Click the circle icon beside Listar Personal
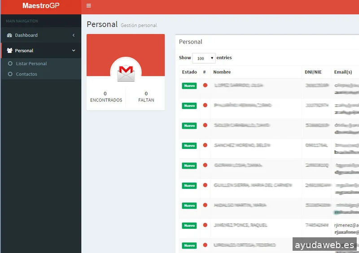 [x=10, y=64]
